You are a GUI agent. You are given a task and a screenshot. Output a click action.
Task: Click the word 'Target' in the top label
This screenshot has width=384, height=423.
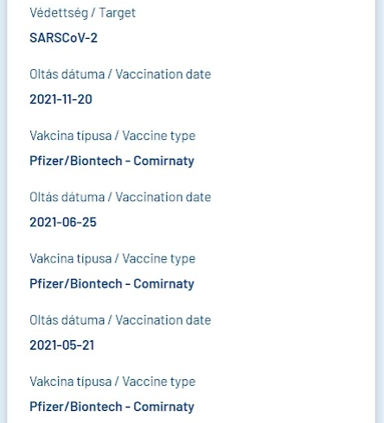tap(117, 13)
